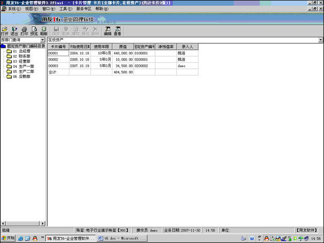
Task: Click the 录入人 column header
Action: (x=187, y=47)
